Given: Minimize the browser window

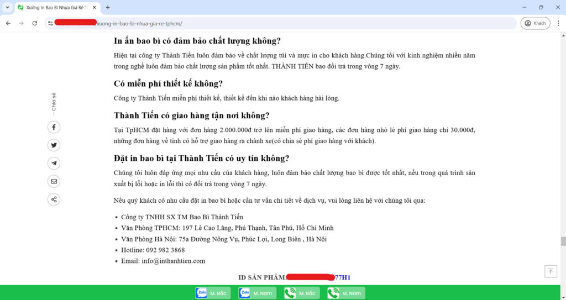Looking at the screenshot, I should pos(524,7).
